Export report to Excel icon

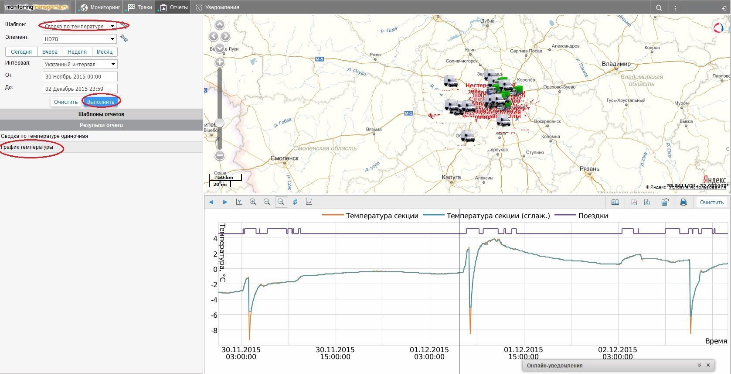[647, 202]
